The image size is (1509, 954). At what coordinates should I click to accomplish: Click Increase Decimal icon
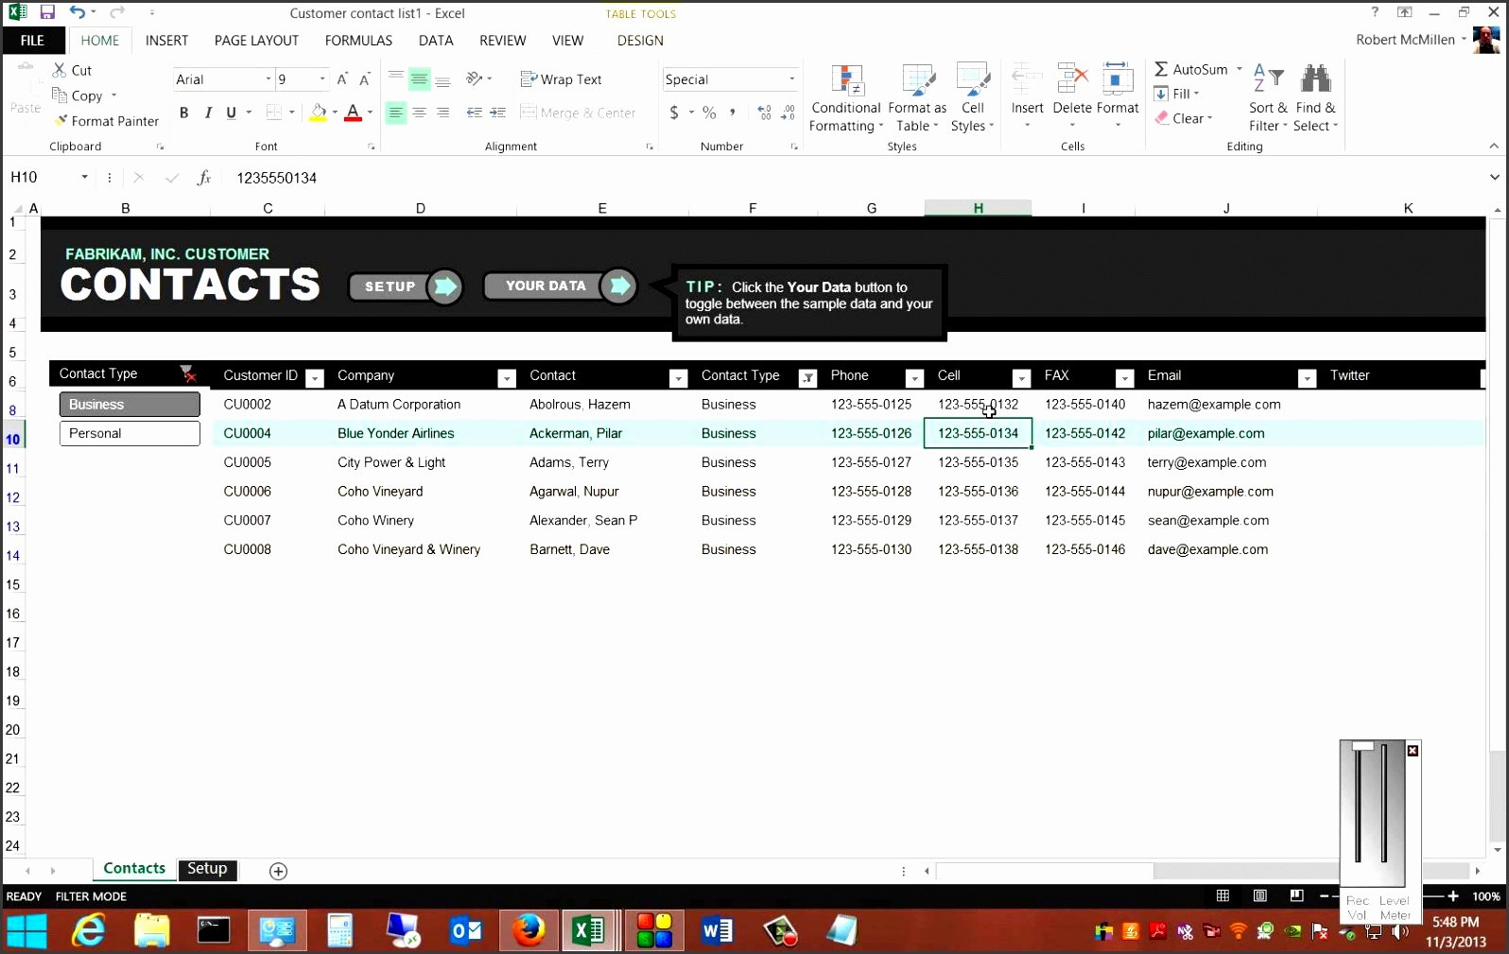pos(764,113)
